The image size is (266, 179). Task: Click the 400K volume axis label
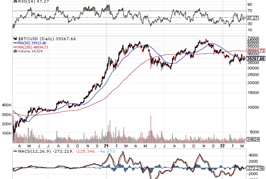pyautogui.click(x=6, y=105)
